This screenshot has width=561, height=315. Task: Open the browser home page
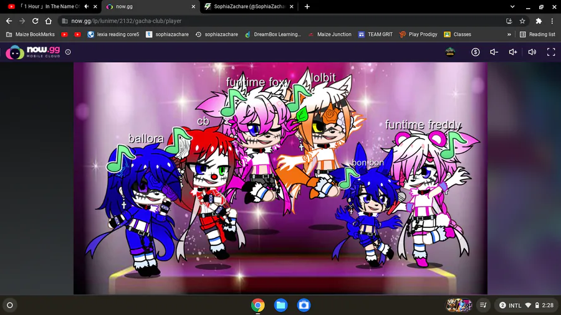coord(48,21)
